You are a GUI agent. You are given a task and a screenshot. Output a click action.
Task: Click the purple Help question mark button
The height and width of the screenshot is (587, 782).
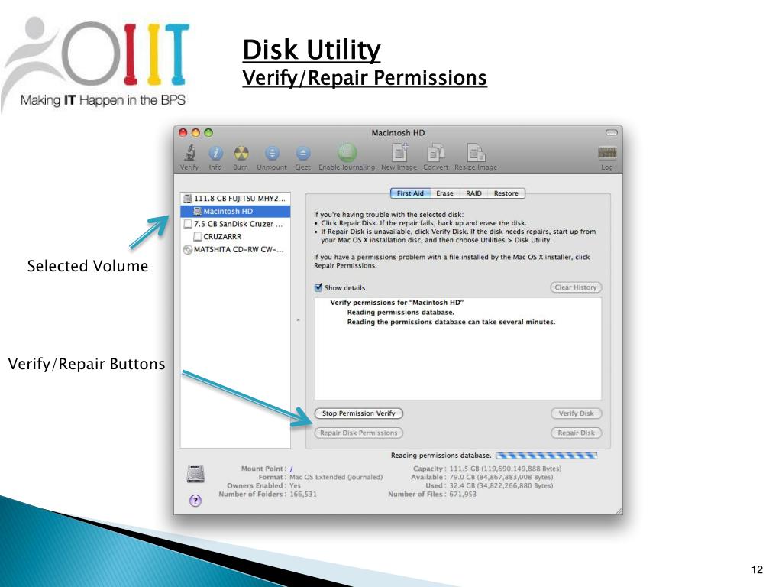[195, 501]
